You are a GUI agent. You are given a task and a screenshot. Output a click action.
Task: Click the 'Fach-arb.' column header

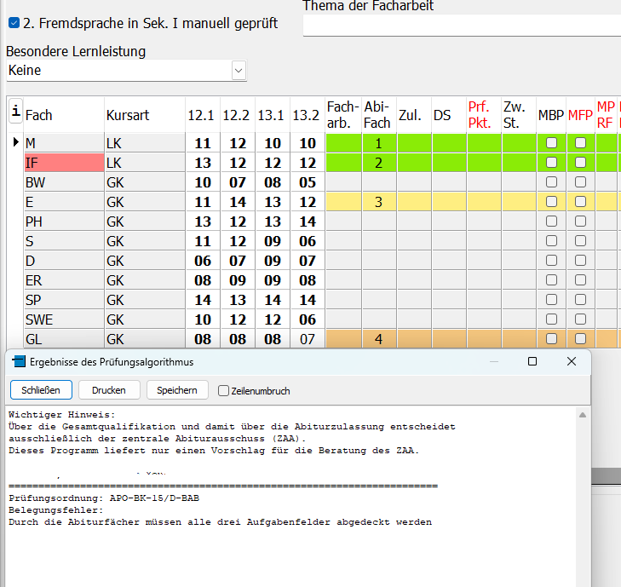coord(343,115)
